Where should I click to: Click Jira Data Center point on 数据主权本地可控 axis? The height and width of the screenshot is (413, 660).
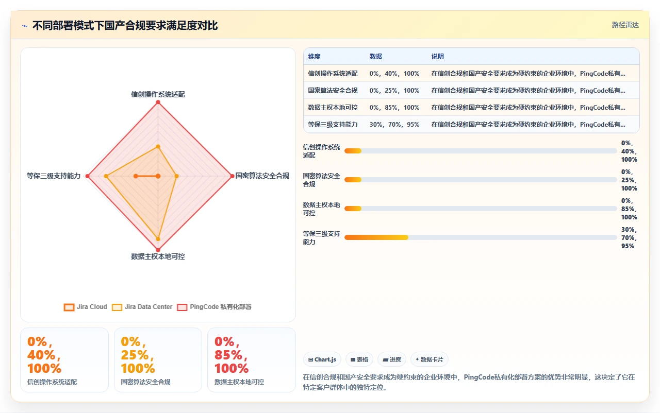click(x=158, y=239)
